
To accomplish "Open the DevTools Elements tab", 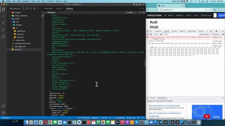I will pos(158,31).
